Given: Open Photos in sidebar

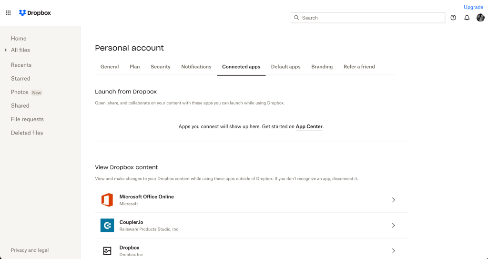Looking at the screenshot, I should [20, 92].
